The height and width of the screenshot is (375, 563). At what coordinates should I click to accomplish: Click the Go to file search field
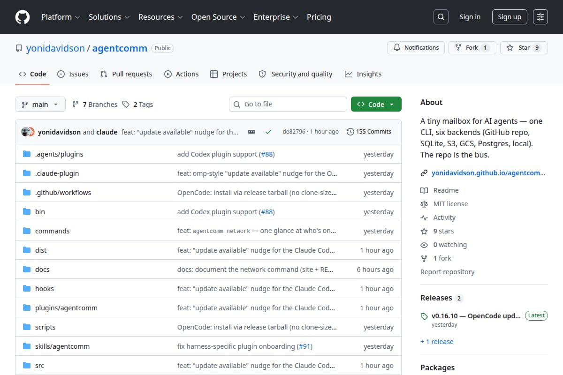coord(288,104)
